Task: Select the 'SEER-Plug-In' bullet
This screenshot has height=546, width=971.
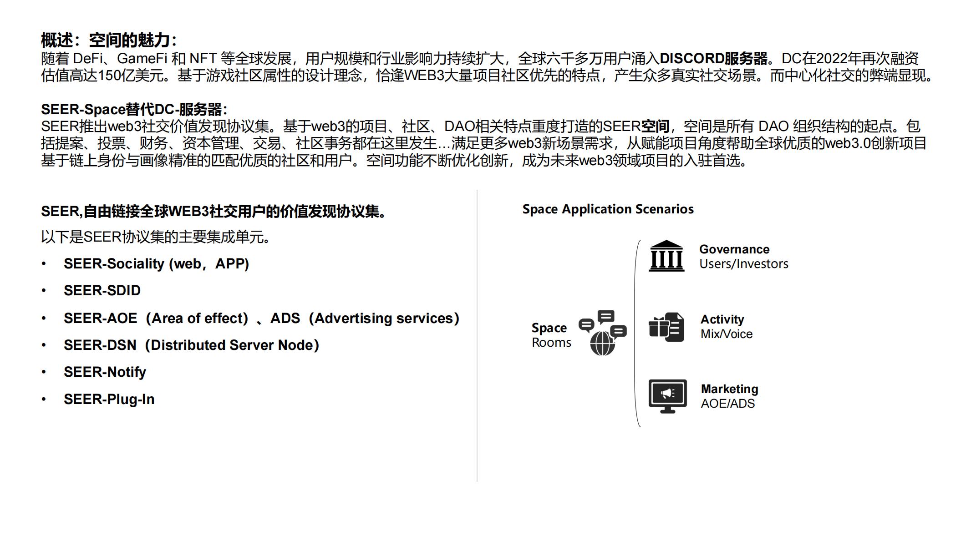Action: pyautogui.click(x=109, y=399)
